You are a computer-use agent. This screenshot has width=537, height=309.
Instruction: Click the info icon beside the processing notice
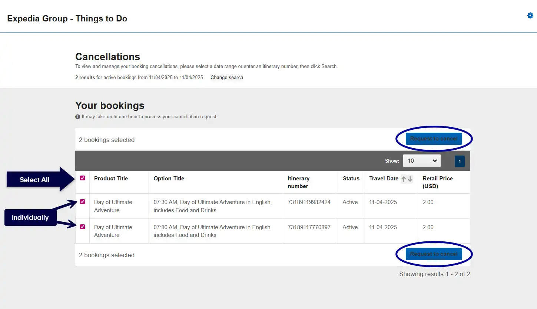[x=77, y=116]
